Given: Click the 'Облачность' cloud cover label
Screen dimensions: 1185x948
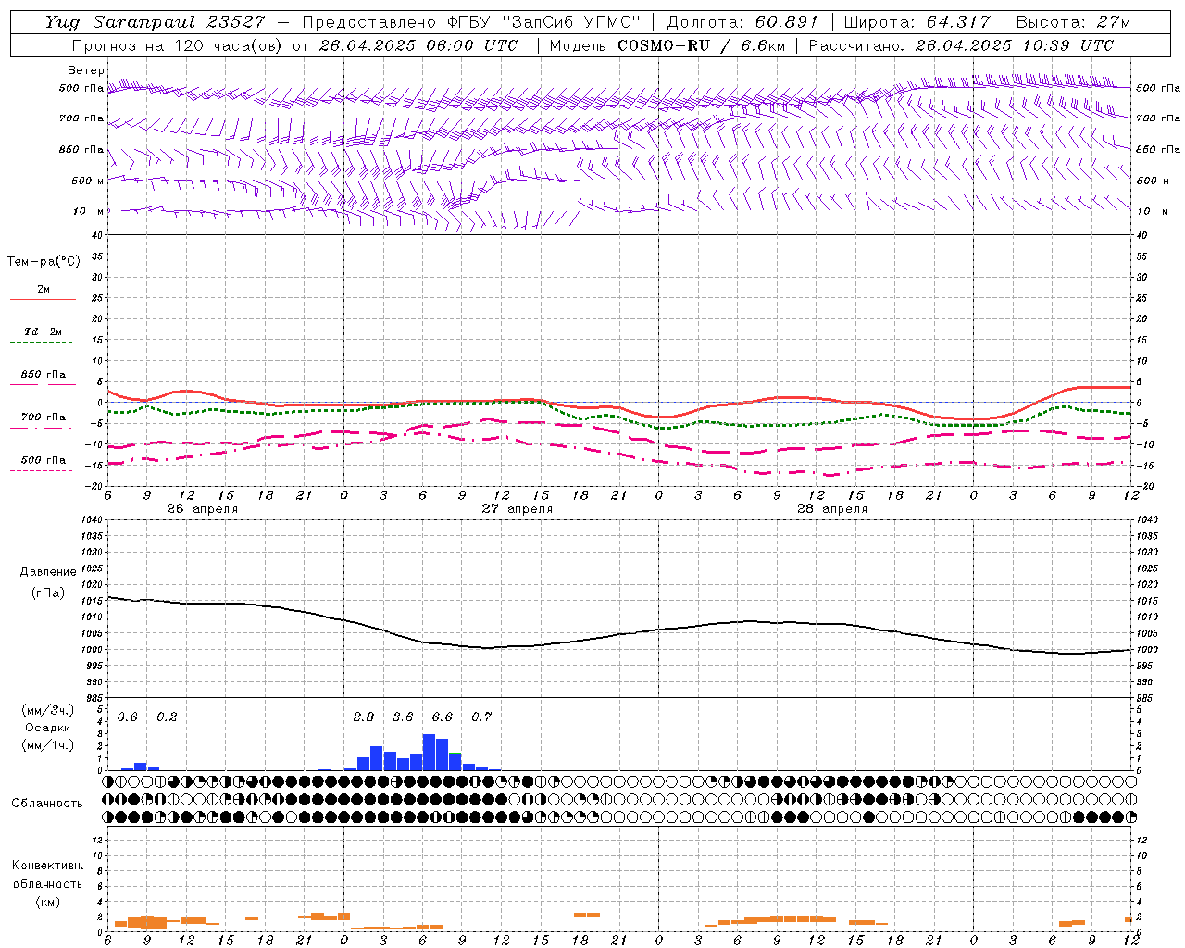Looking at the screenshot, I should coord(47,804).
